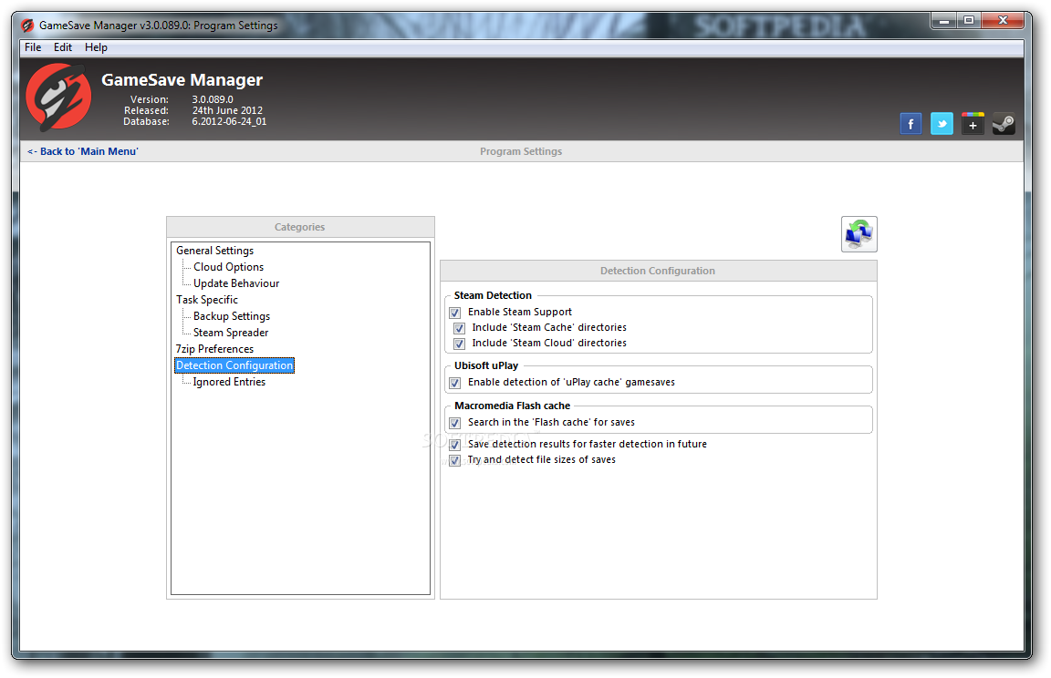The width and height of the screenshot is (1051, 678).
Task: Select Ignored Entries category
Action: [229, 382]
